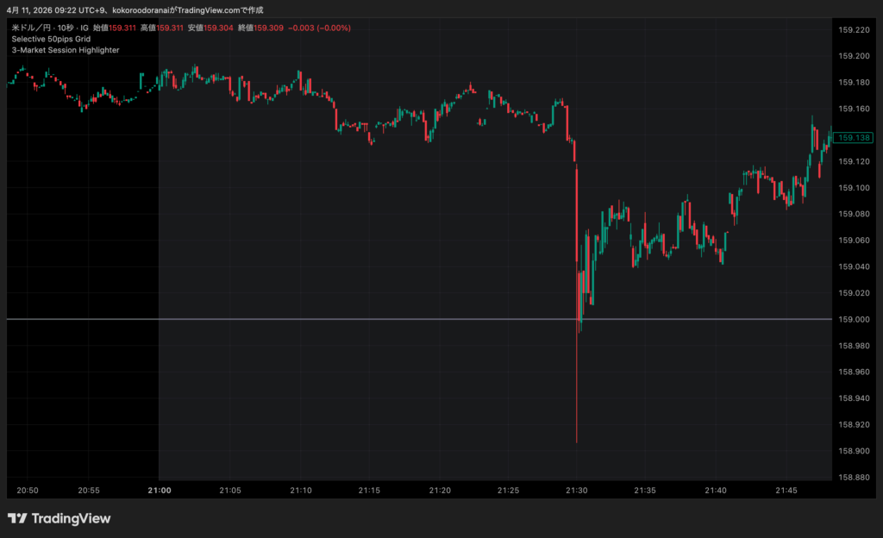Click the 米ドル/円 symbol title
The width and height of the screenshot is (883, 538).
point(31,28)
